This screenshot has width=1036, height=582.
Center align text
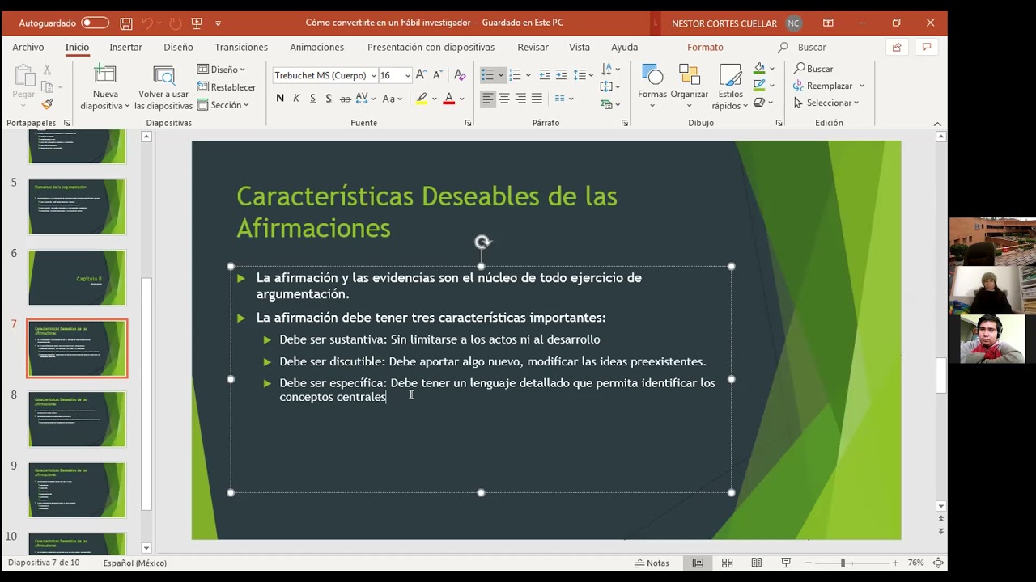click(x=504, y=99)
